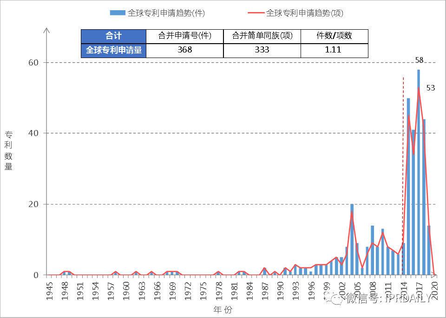Viewport: 446px width, 318px height.
Task: Click the x-axis year 1957
Action: pyautogui.click(x=111, y=291)
